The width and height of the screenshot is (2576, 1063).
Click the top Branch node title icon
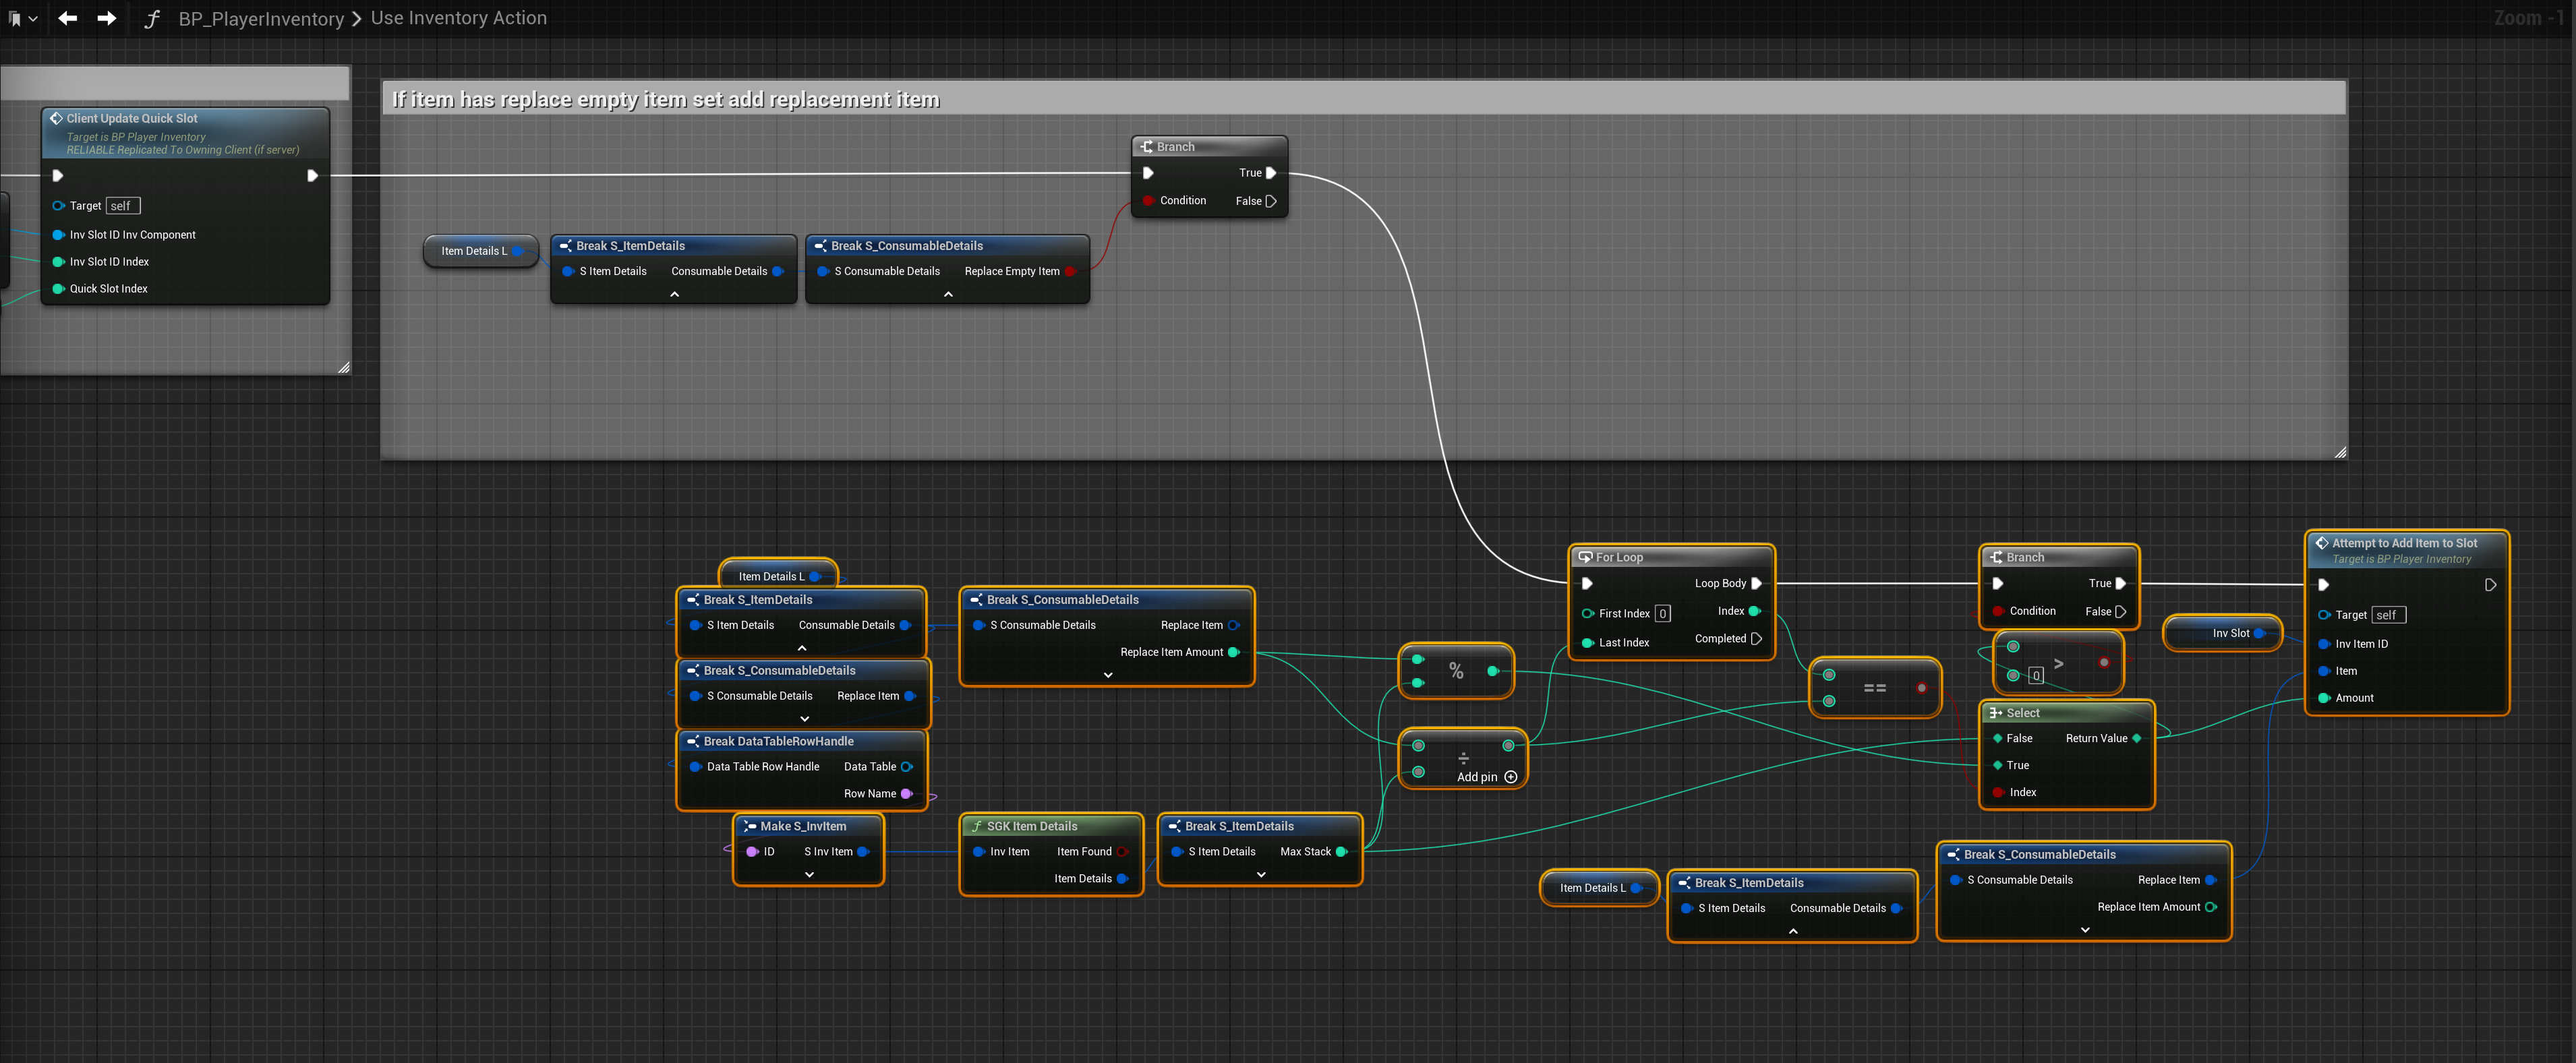(x=1146, y=147)
